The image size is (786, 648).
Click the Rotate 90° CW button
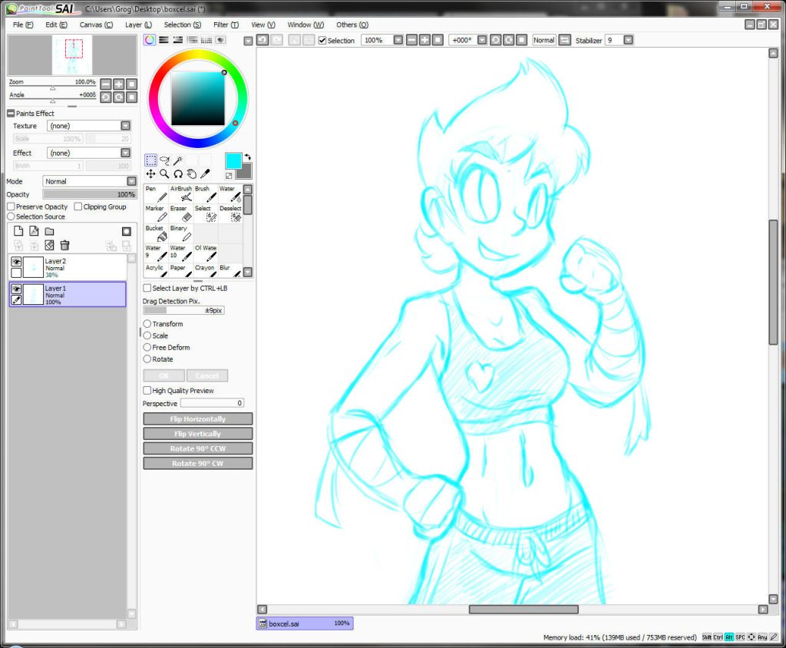point(198,464)
